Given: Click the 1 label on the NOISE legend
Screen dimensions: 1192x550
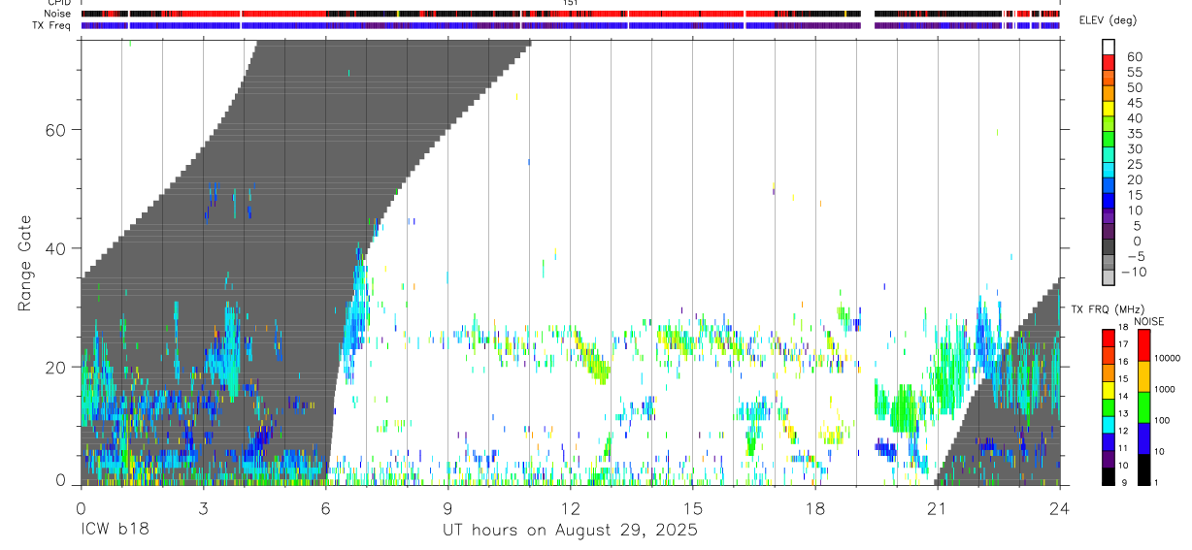Looking at the screenshot, I should [x=1156, y=482].
